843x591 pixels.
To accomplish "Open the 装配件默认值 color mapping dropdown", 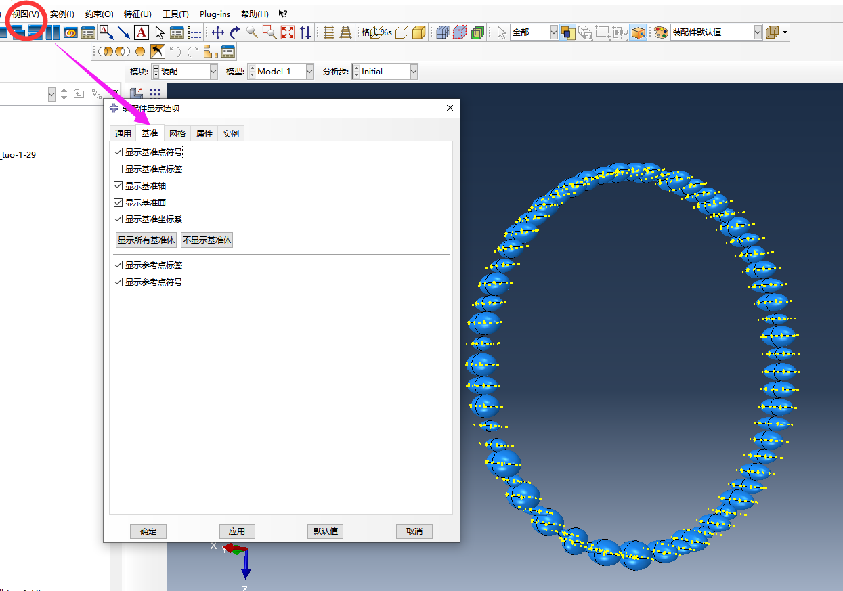I will [756, 31].
